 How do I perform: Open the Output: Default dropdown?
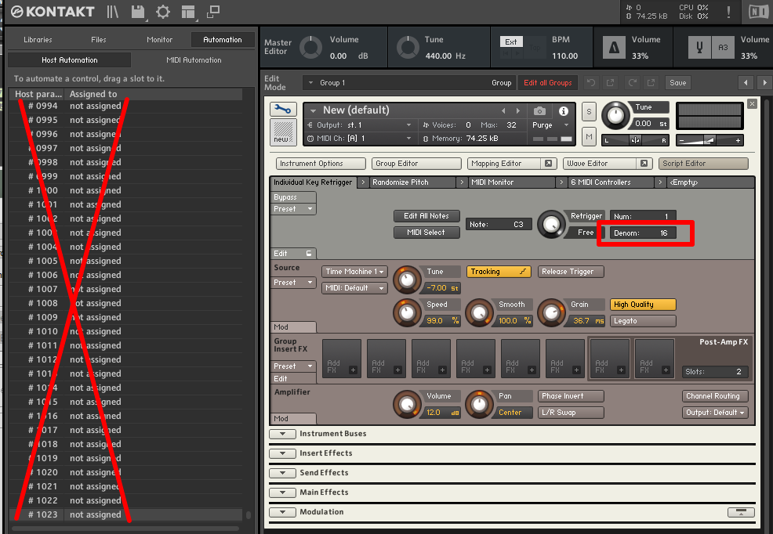[715, 413]
